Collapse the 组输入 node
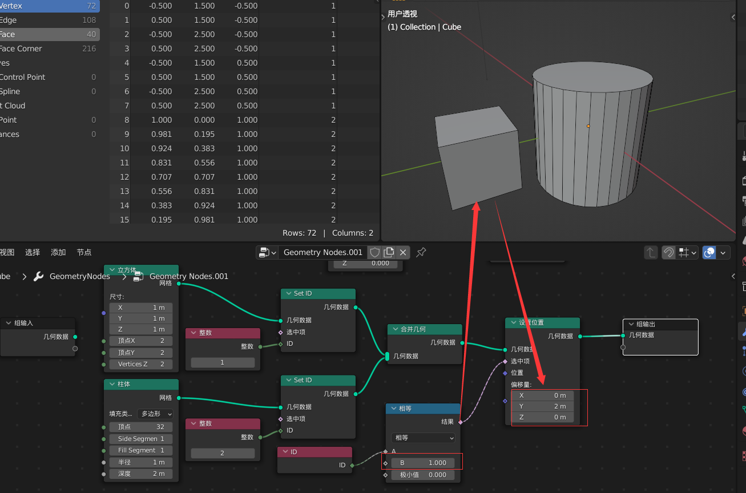This screenshot has height=493, width=746. pos(9,323)
